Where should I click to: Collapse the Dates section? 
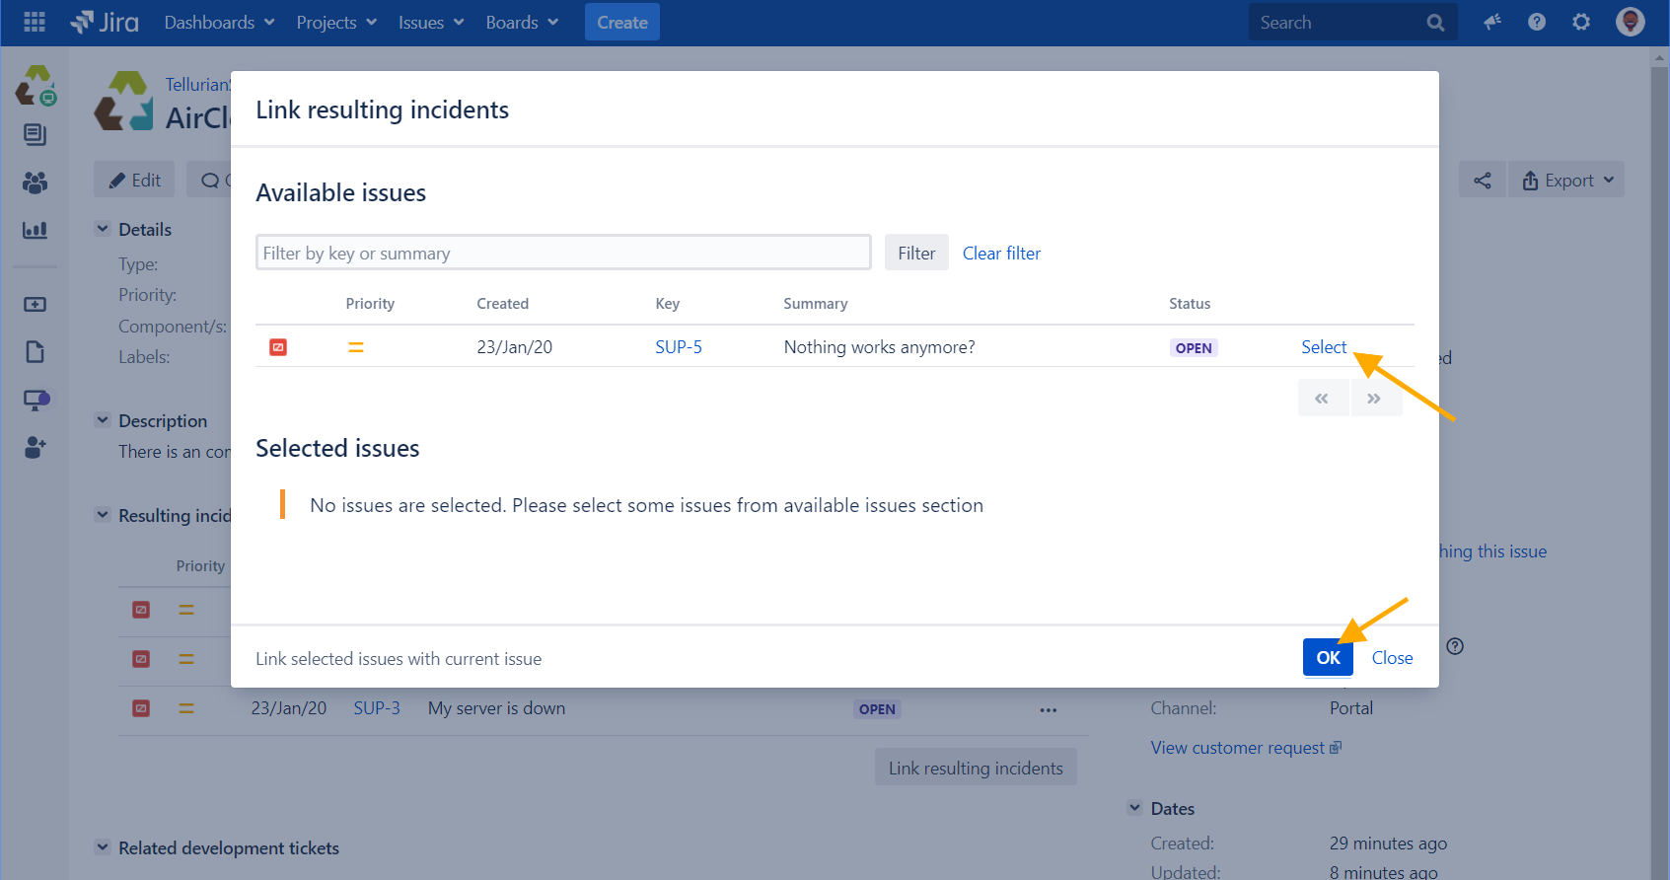[1134, 808]
